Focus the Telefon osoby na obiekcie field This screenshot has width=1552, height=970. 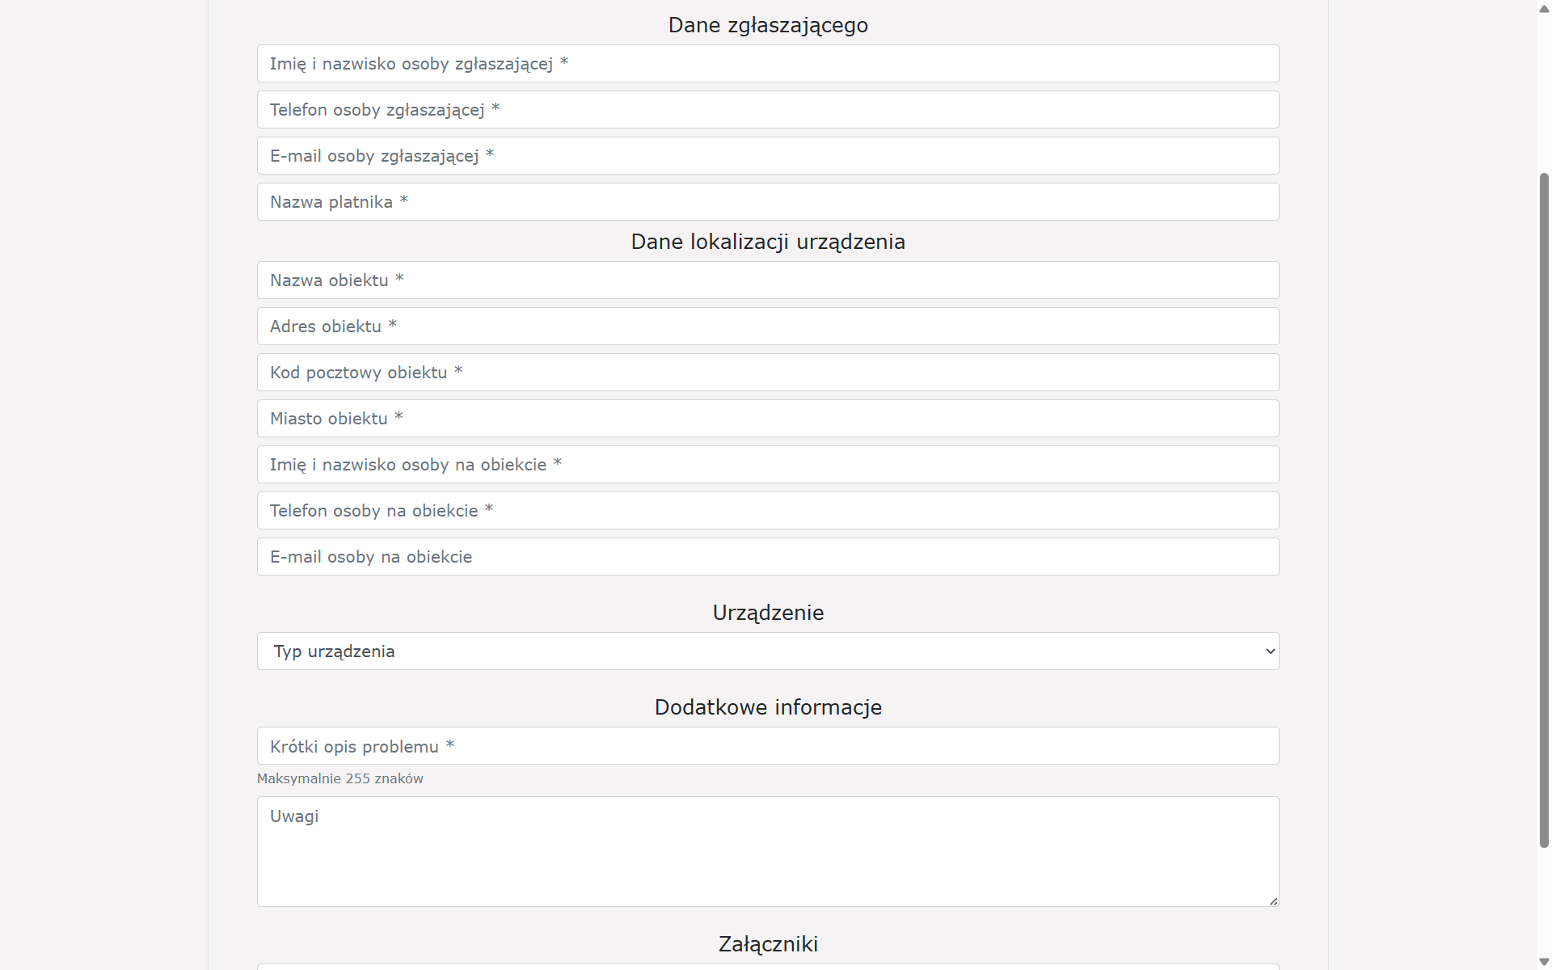point(768,511)
